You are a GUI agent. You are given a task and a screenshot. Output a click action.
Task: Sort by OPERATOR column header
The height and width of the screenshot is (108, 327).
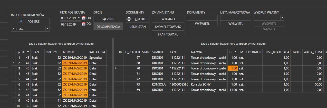pyautogui.click(x=254, y=52)
